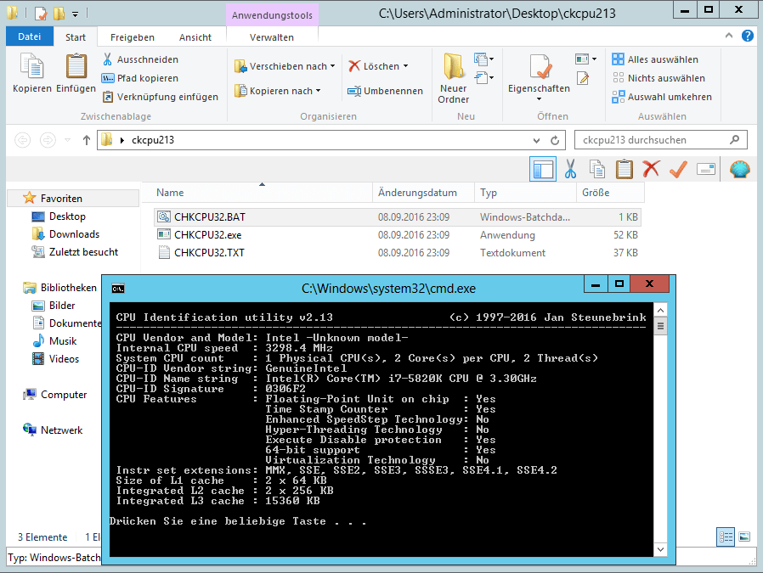Screen dimensions: 763x573
Task: Open Classic Shell settings shell icon
Action: point(740,170)
